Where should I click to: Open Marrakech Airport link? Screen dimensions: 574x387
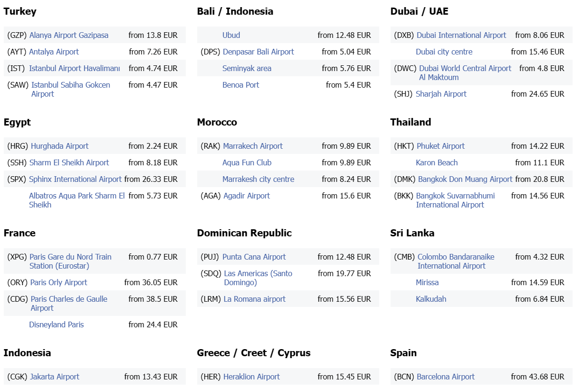pyautogui.click(x=253, y=146)
